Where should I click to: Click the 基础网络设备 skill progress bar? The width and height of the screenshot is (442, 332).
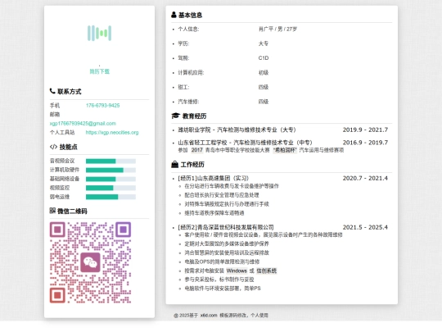[x=110, y=179]
